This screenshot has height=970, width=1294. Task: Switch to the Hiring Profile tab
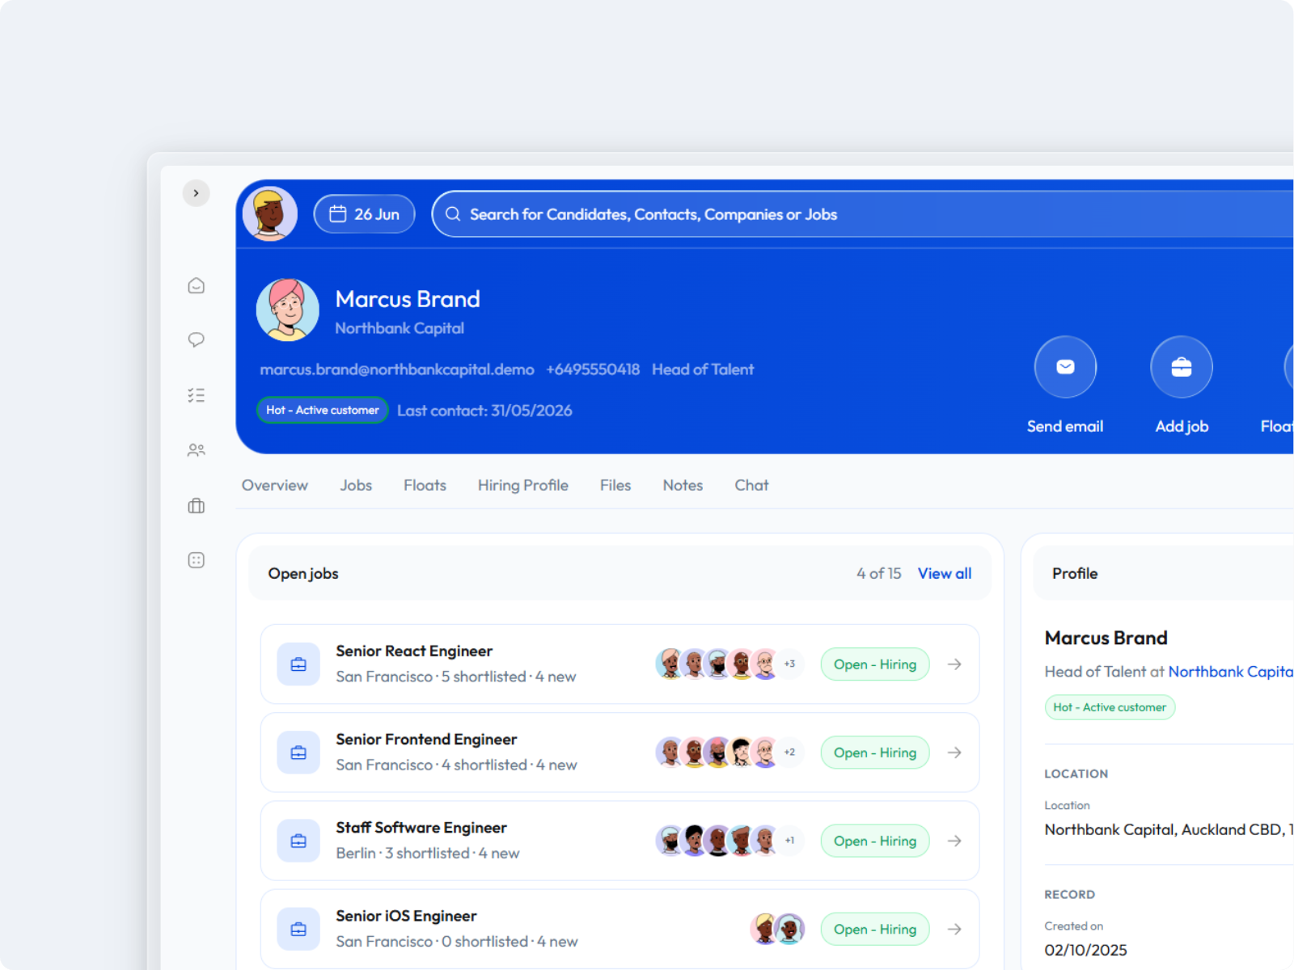tap(523, 485)
